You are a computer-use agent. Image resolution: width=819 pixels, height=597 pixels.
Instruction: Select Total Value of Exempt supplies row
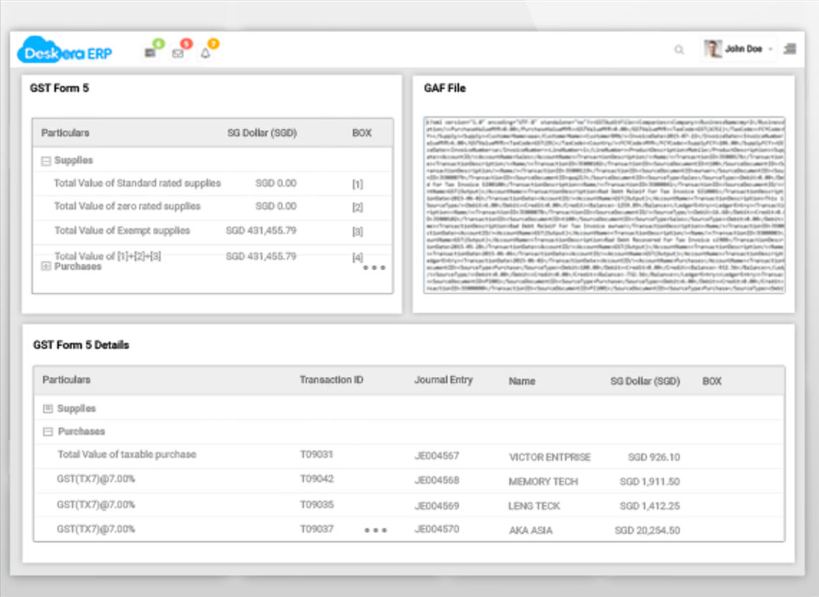tap(212, 231)
